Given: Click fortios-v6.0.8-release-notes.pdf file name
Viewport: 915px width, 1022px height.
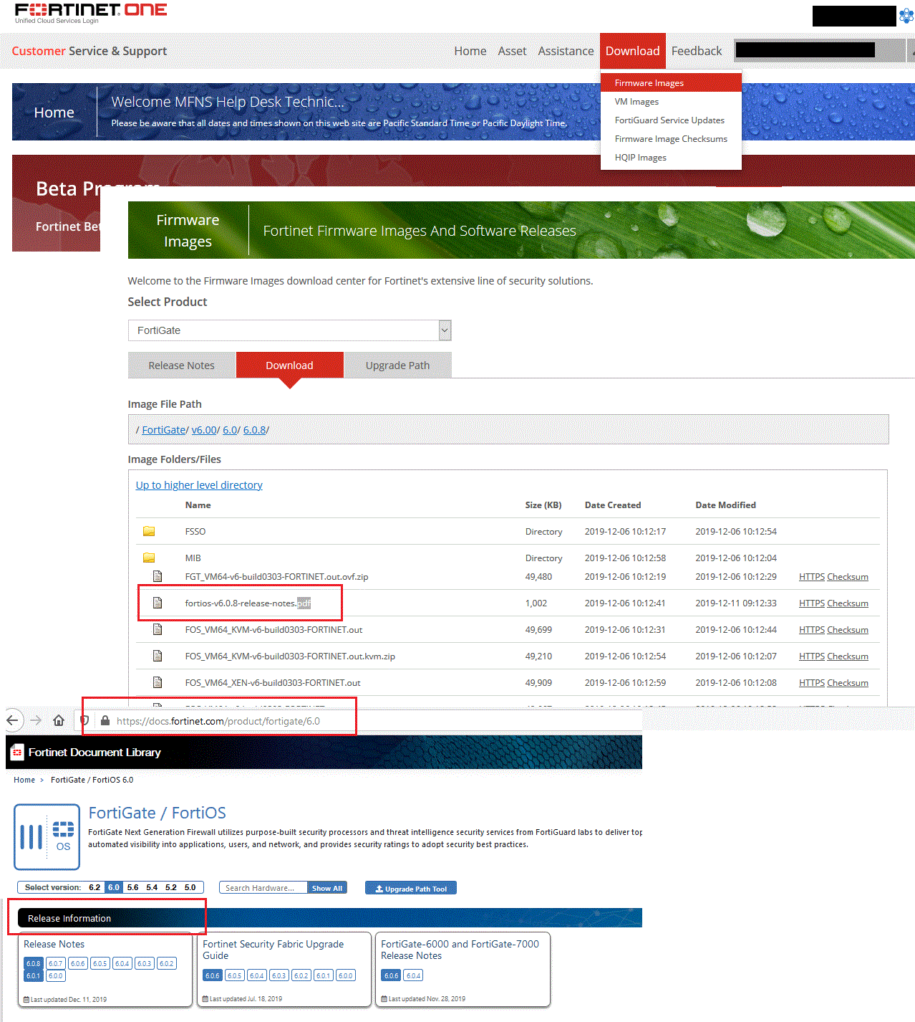Looking at the screenshot, I should point(248,603).
